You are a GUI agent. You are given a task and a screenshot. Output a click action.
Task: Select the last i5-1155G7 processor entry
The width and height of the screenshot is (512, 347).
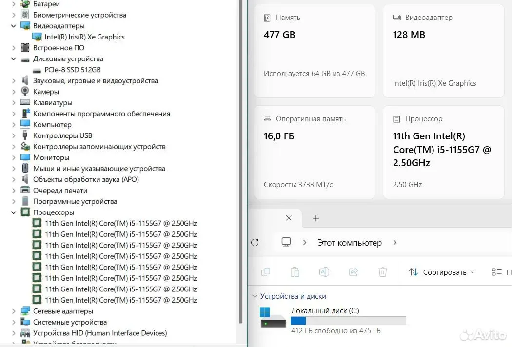(x=121, y=300)
